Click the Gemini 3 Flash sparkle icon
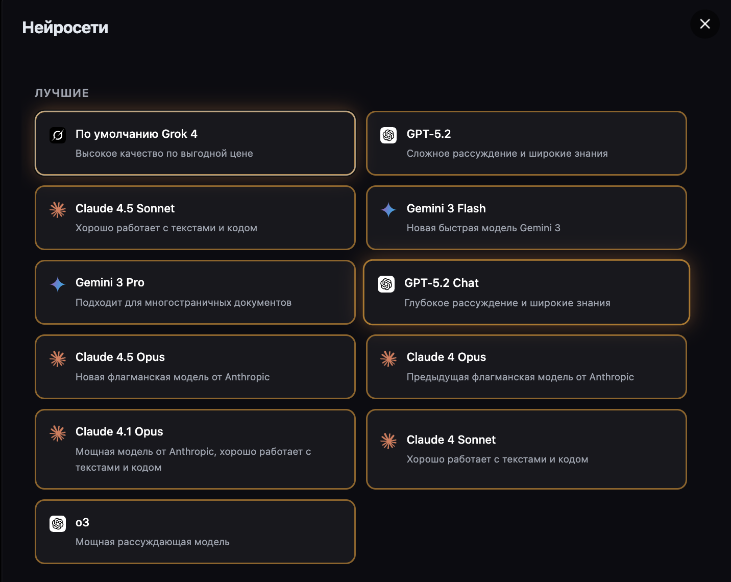This screenshot has width=731, height=582. [x=388, y=209]
